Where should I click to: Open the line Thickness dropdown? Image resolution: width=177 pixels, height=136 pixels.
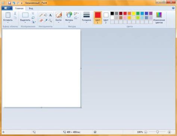tap(86, 18)
